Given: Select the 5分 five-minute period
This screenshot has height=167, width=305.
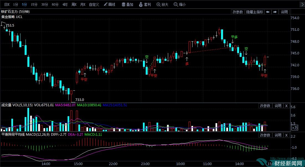Looking at the screenshot, I should click(24, 4).
